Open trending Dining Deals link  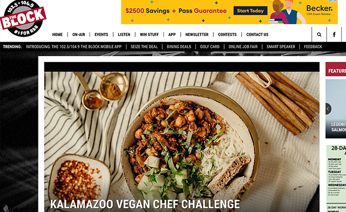[x=179, y=46]
